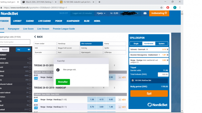Open a new browser tab
Screen dimensions: 202x113
(x=99, y=2)
